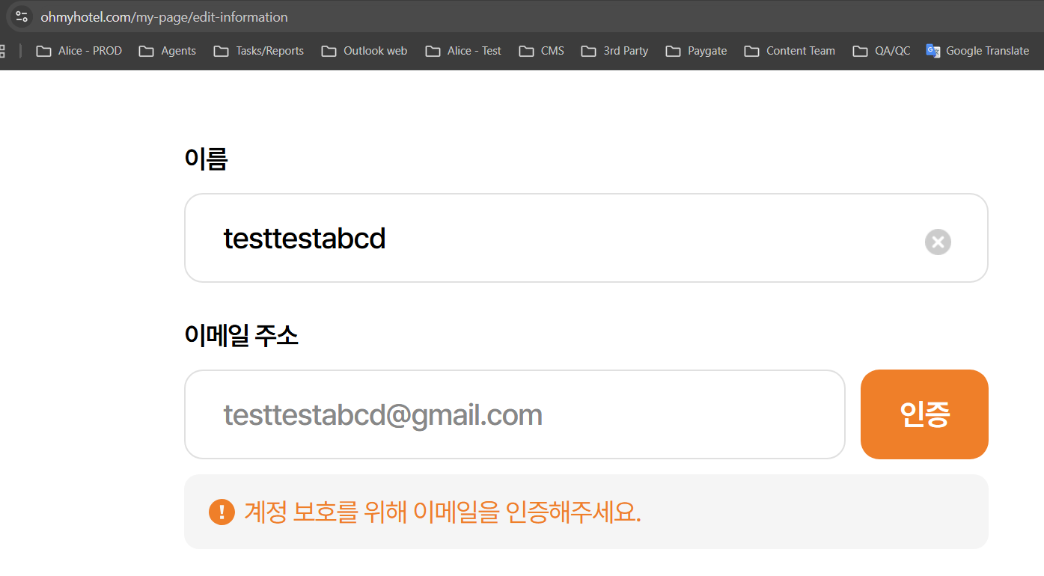Image resolution: width=1044 pixels, height=576 pixels.
Task: Open the 3rd Party bookmark folder
Action: (615, 51)
